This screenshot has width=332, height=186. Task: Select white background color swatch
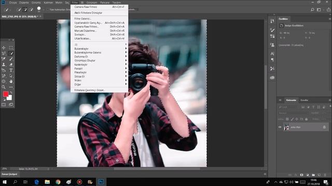pos(9,98)
